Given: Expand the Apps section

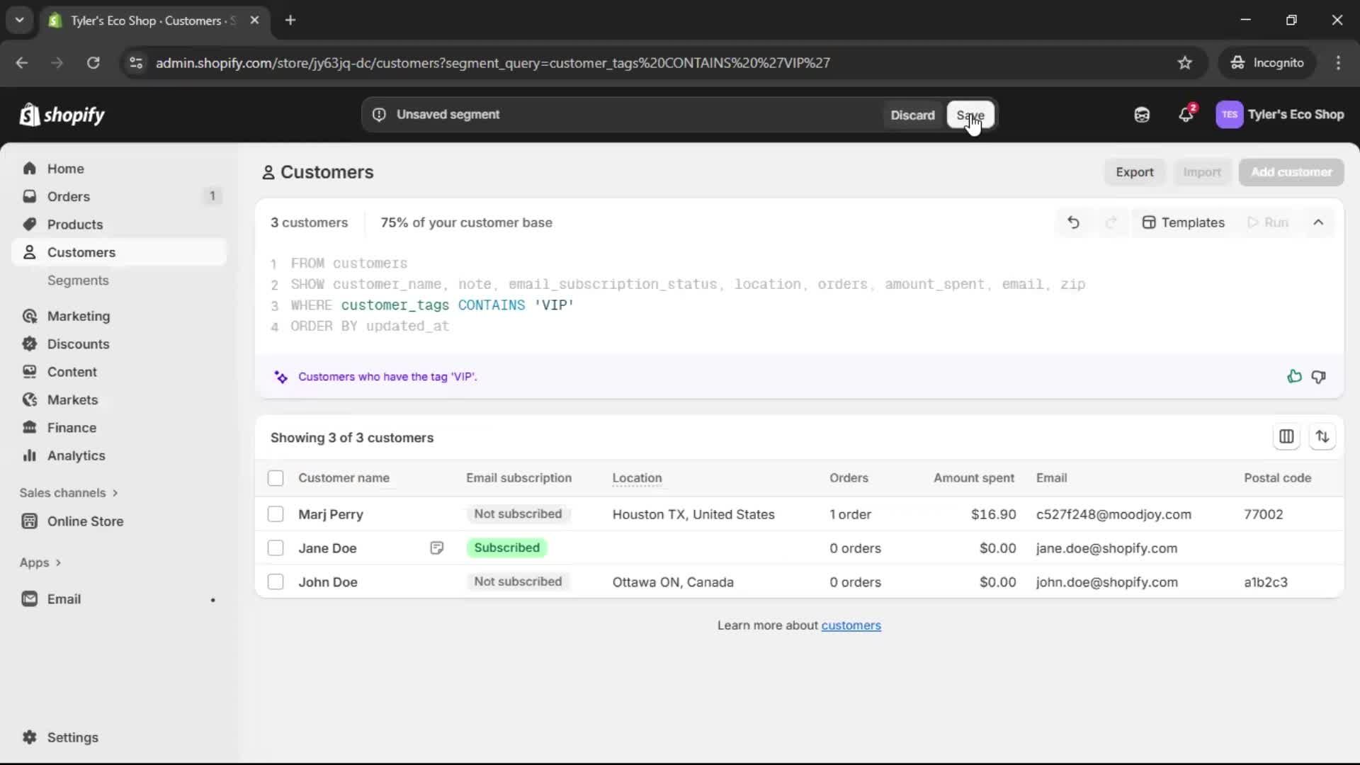Looking at the screenshot, I should [40, 562].
